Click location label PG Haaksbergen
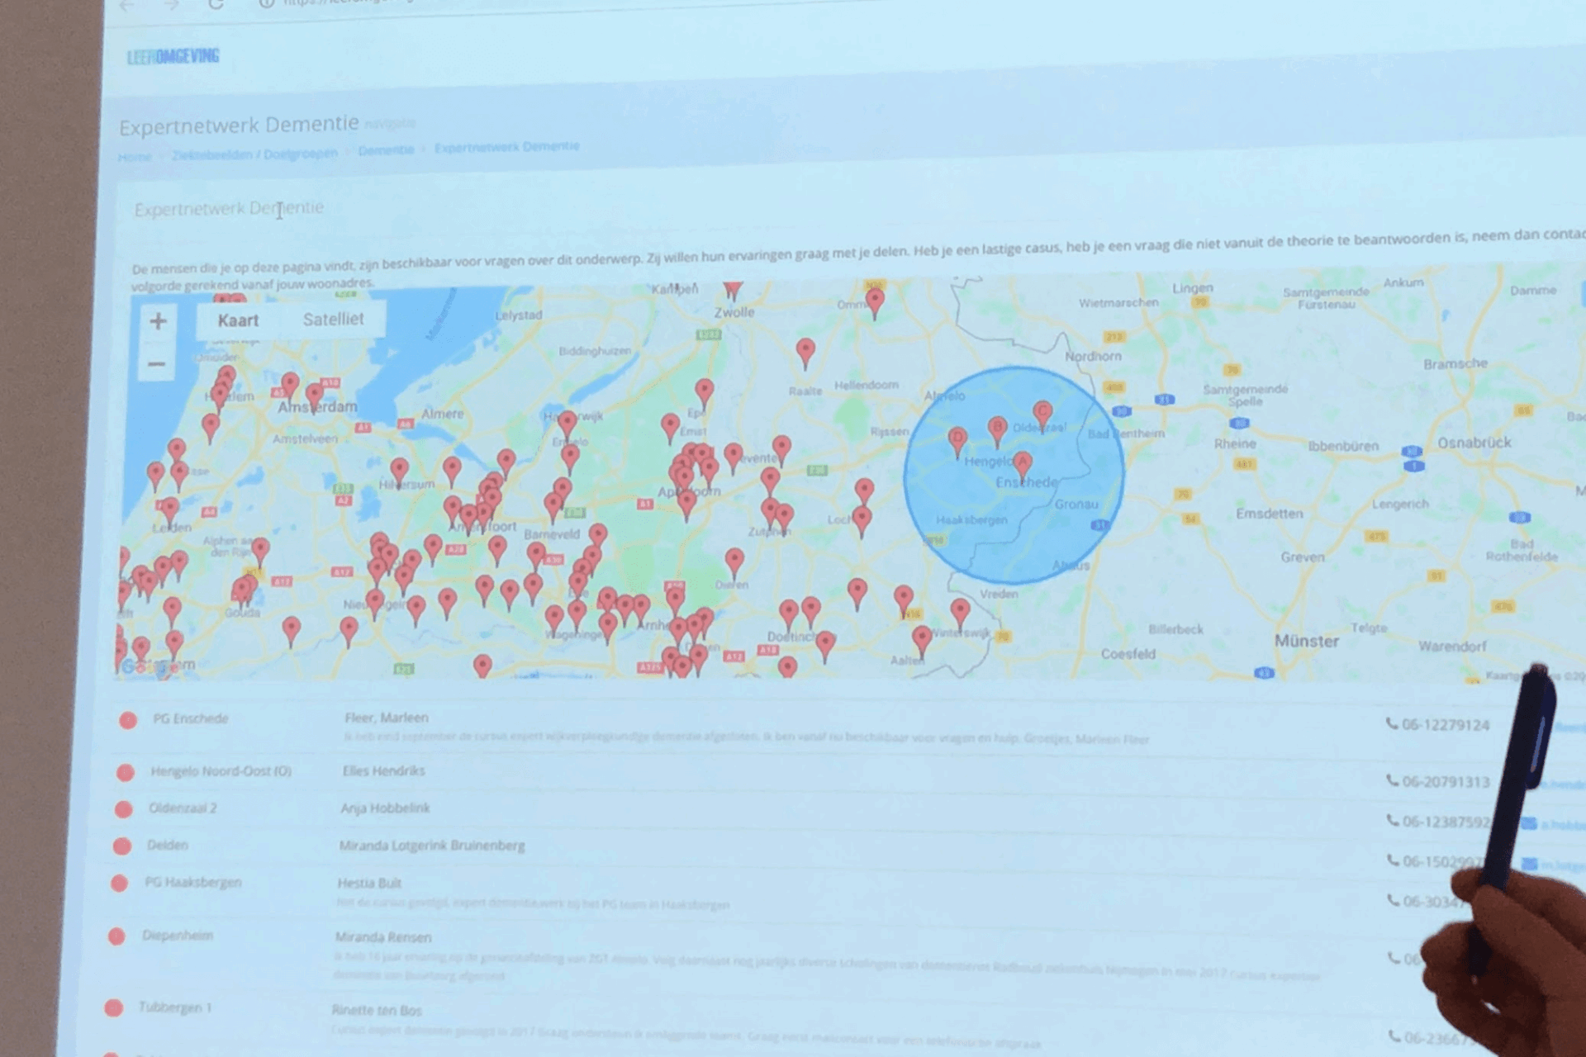Screen dimensions: 1586x1057 (x=193, y=882)
